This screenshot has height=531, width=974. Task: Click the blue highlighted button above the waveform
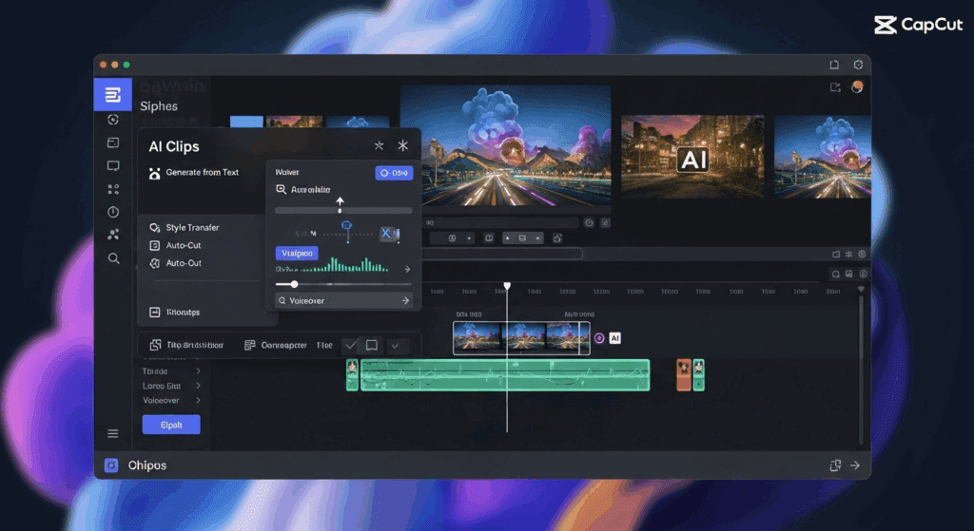point(296,254)
